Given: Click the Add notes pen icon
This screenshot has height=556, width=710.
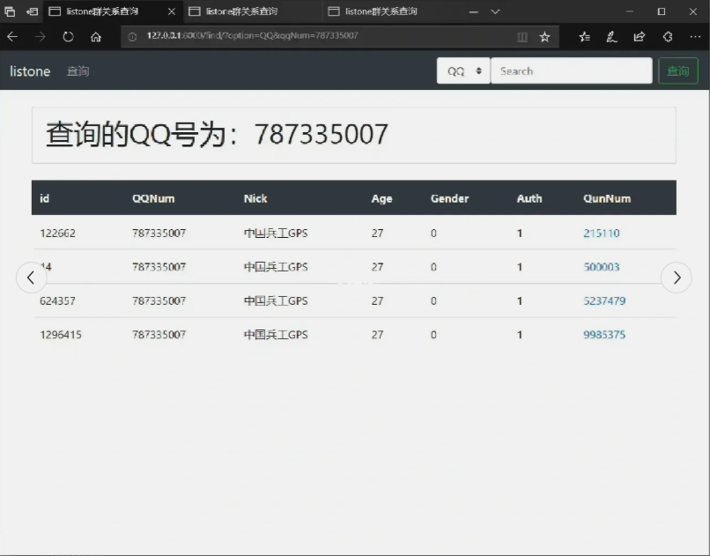Looking at the screenshot, I should 611,37.
